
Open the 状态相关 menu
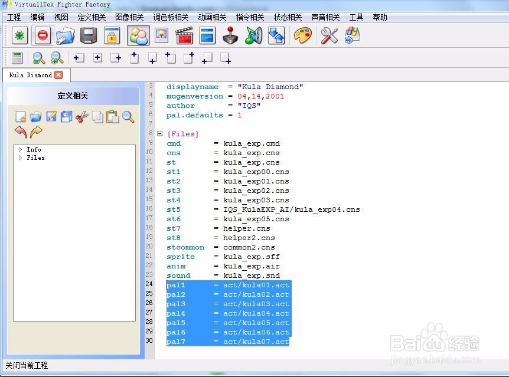coord(288,17)
